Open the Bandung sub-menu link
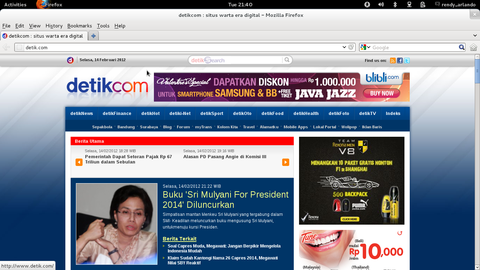 pos(126,127)
